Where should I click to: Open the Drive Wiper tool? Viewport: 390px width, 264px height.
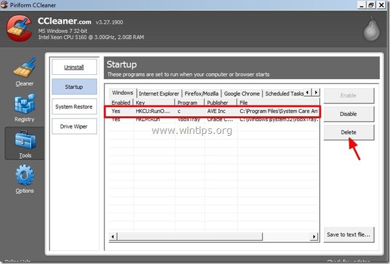point(74,127)
